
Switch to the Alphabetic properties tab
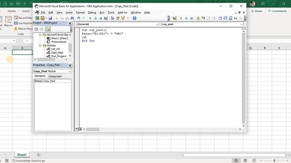pyautogui.click(x=40, y=76)
